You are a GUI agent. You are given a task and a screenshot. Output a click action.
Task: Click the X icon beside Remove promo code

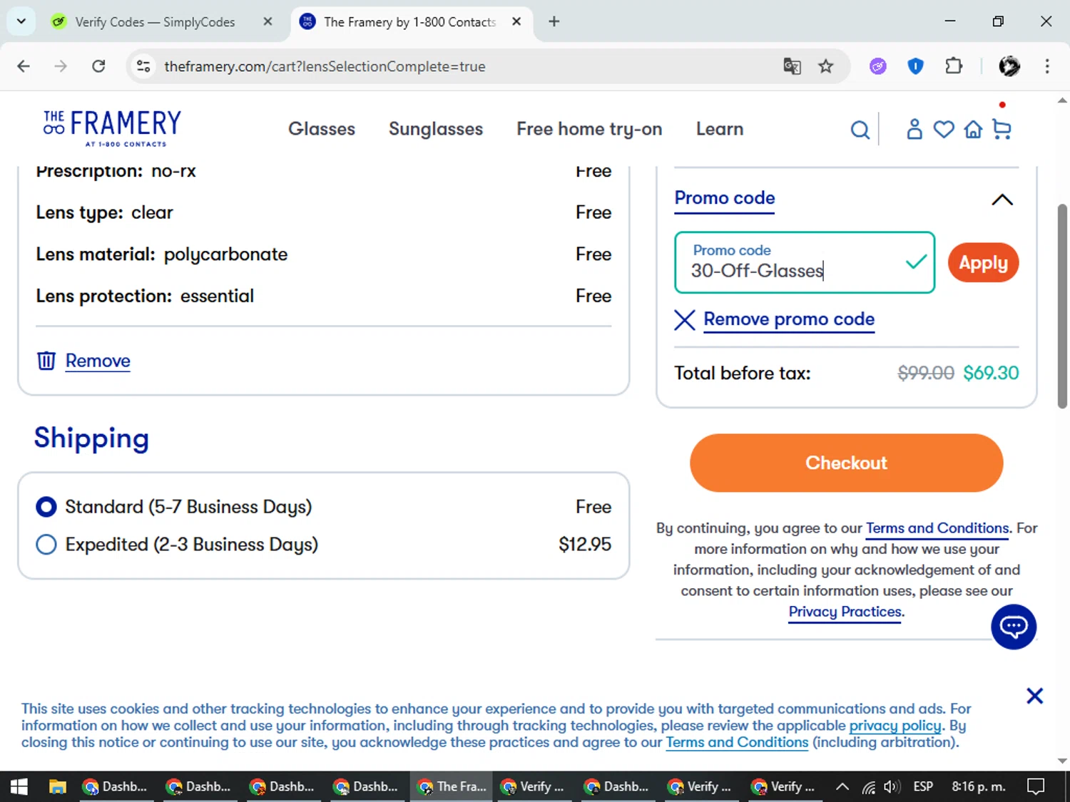pyautogui.click(x=685, y=320)
